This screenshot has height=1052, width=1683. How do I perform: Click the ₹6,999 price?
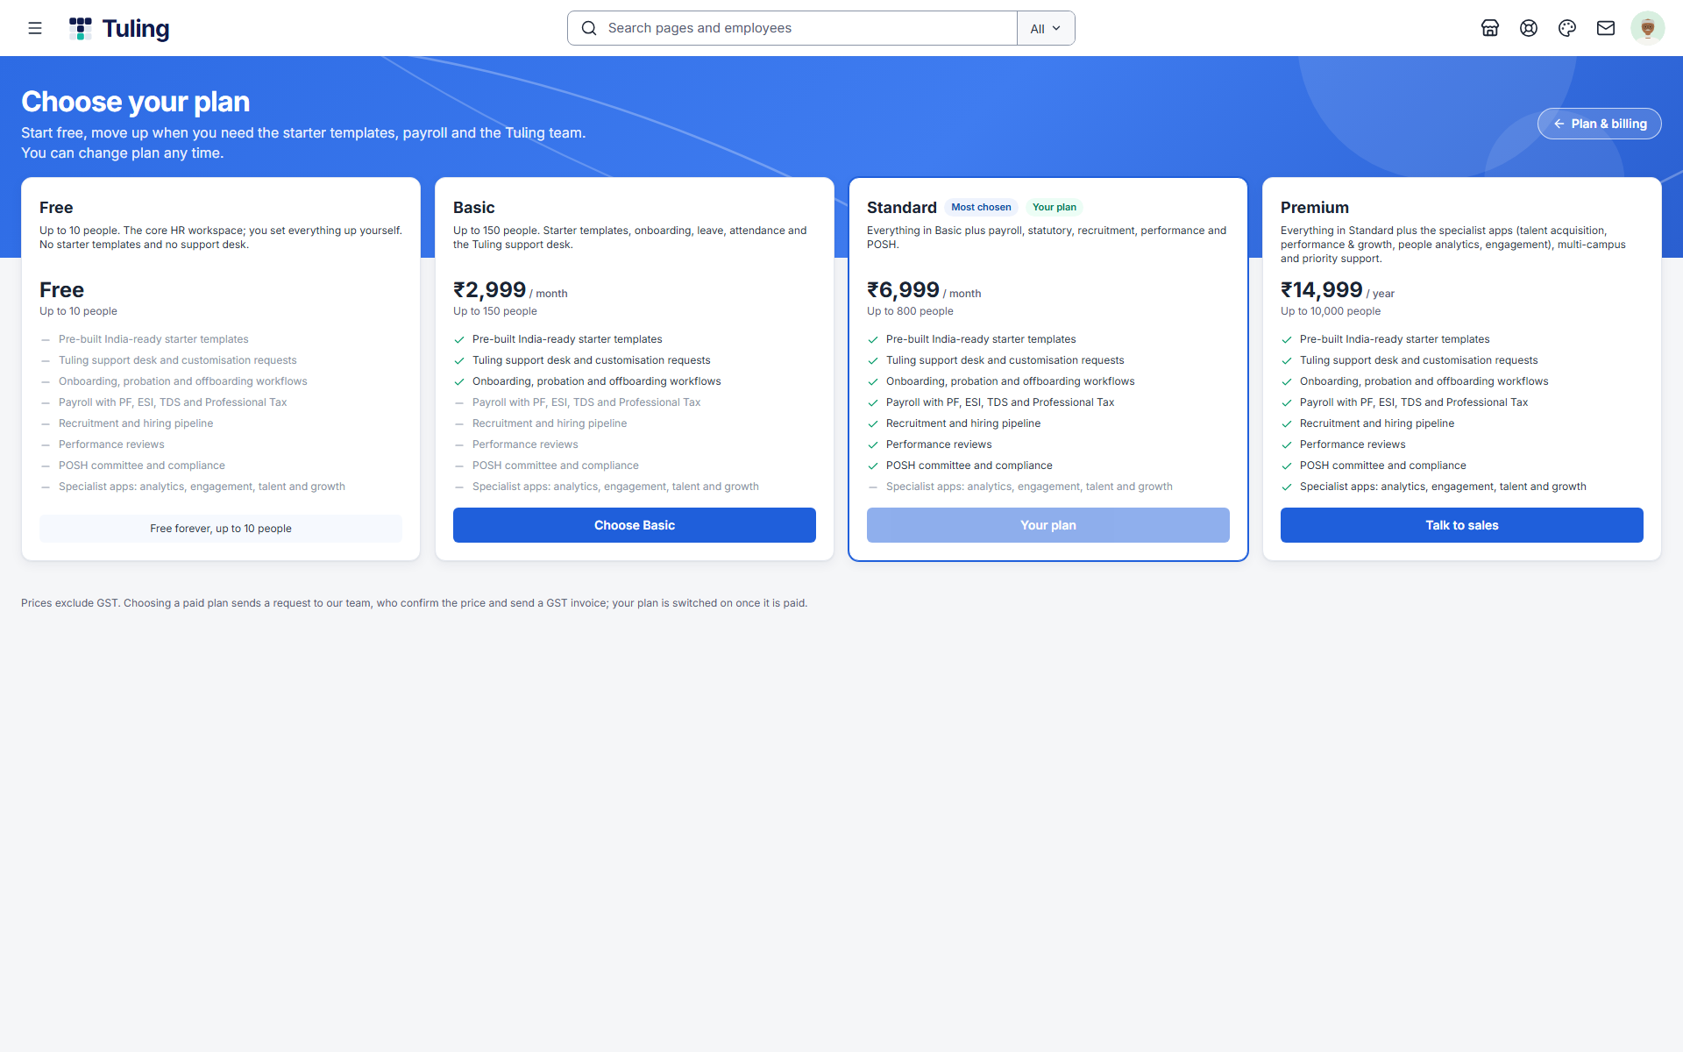click(903, 290)
